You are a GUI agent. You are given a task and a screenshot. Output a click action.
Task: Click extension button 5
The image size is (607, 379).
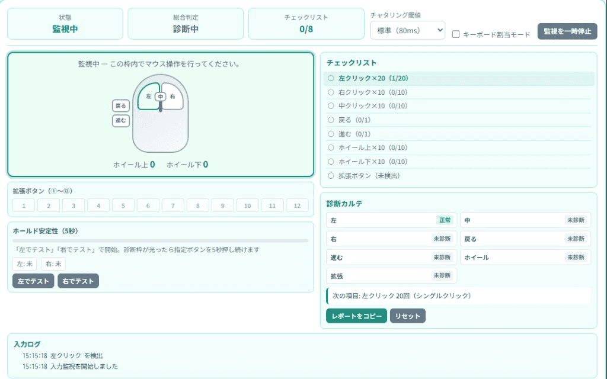click(123, 205)
